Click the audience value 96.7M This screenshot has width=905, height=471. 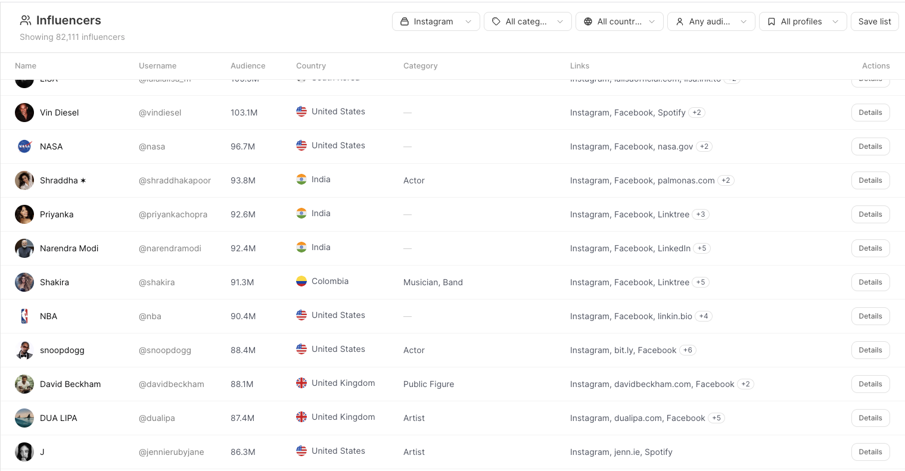[x=242, y=146]
